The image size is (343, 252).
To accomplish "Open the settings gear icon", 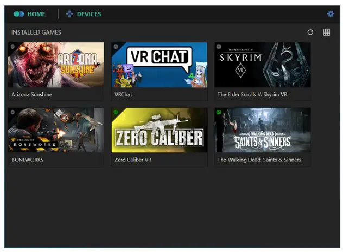I will point(331,14).
